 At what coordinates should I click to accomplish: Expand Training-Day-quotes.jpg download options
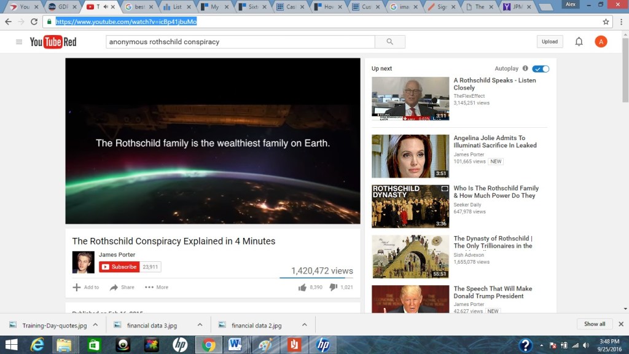click(95, 324)
